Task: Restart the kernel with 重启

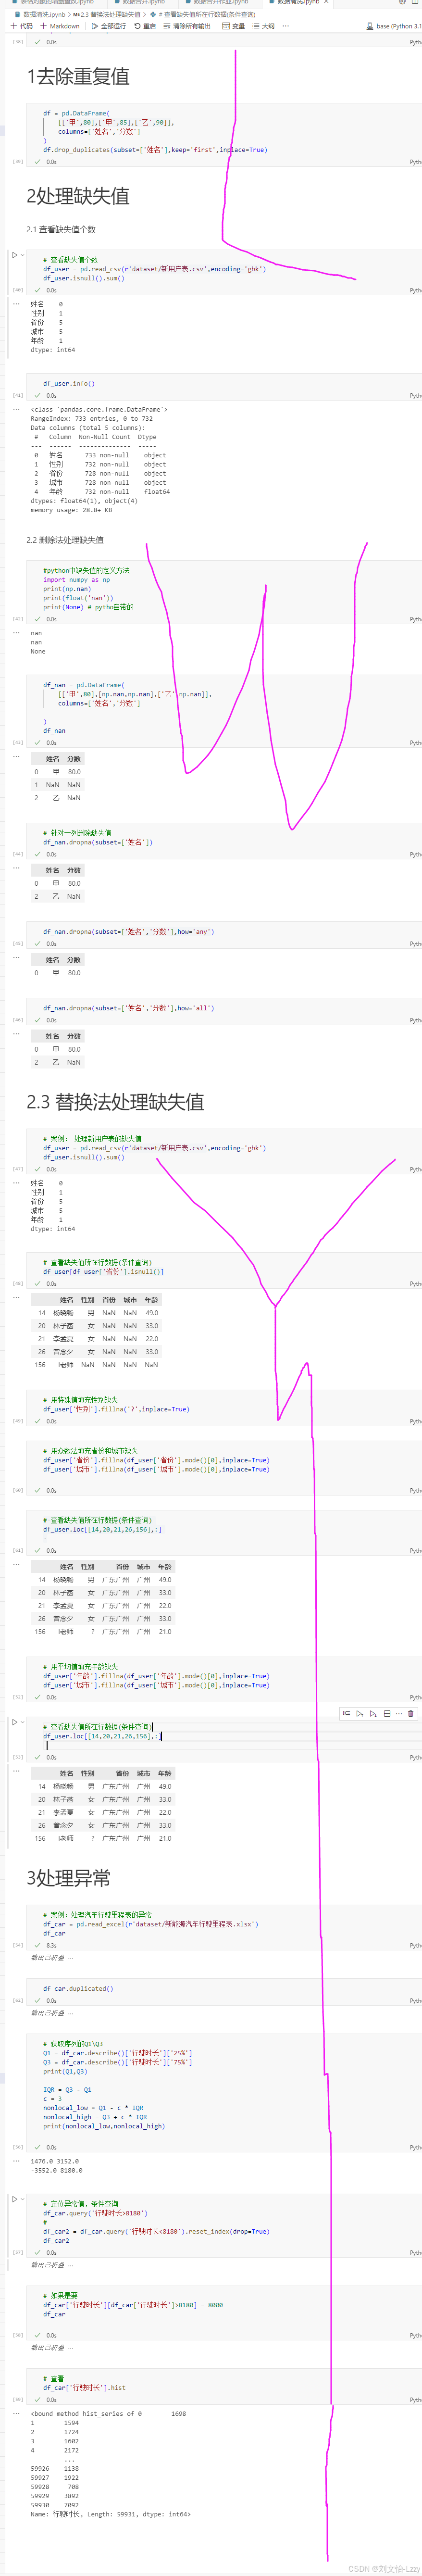Action: point(144,26)
